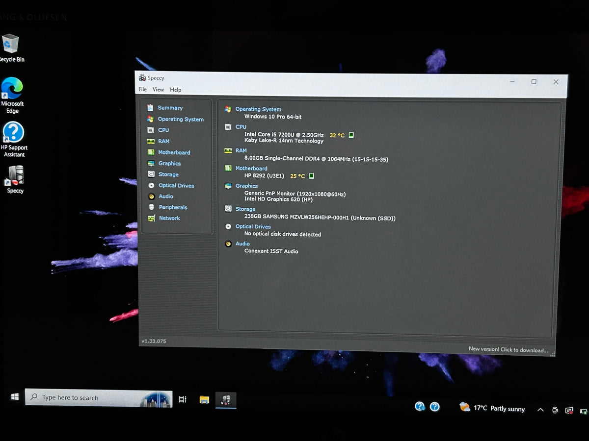Viewport: 589px width, 441px height.
Task: View Graphics section from sidebar
Action: (x=169, y=164)
